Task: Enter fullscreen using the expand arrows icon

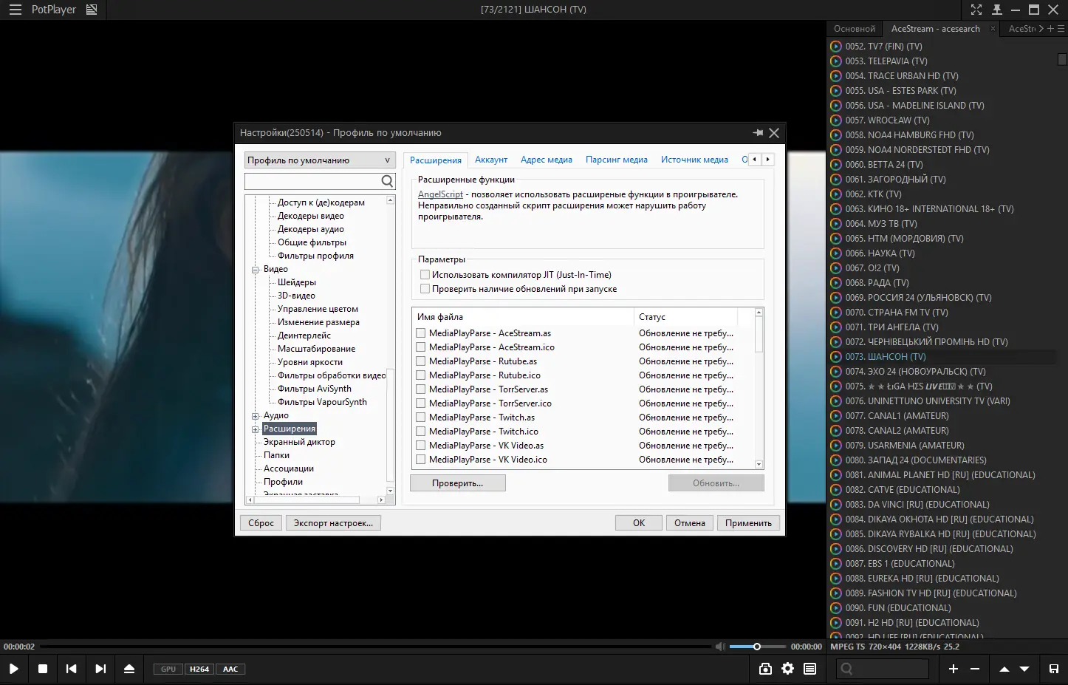Action: (x=976, y=10)
